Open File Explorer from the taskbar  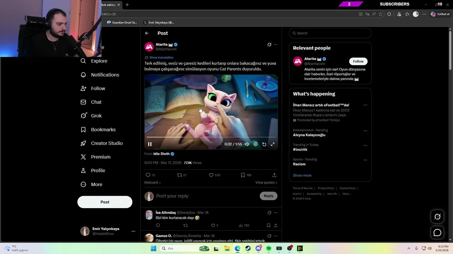tap(227, 248)
